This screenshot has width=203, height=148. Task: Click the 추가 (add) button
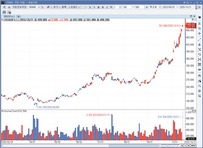point(56,7)
